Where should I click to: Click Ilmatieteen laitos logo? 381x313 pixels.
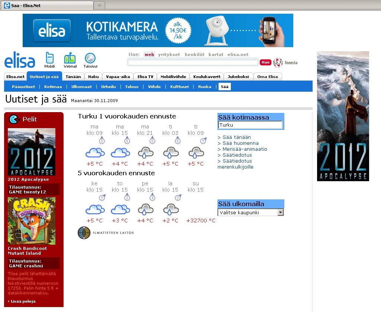pos(106,233)
